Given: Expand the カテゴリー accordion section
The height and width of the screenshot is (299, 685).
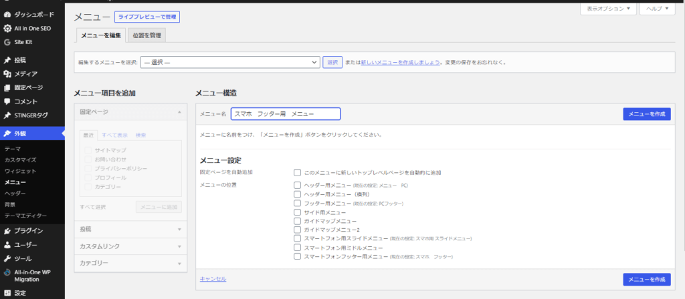Looking at the screenshot, I should coord(130,263).
